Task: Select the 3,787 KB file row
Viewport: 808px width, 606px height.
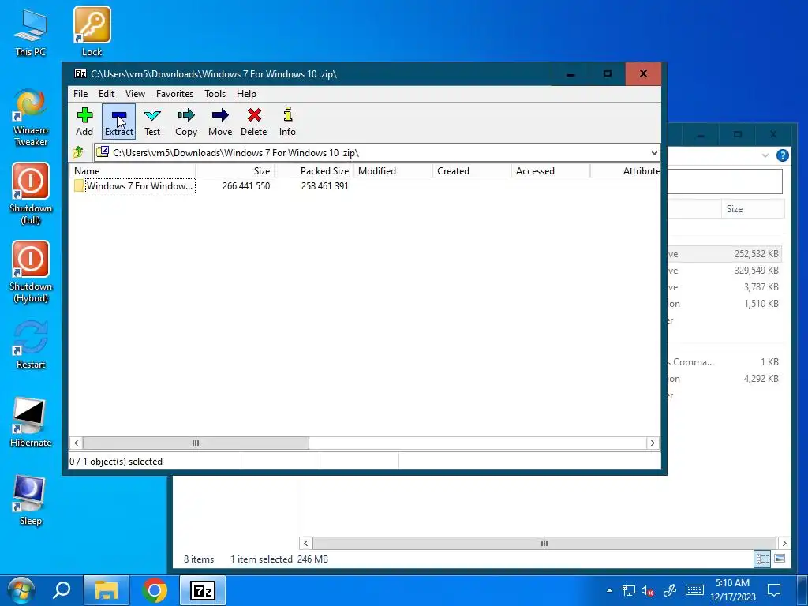Action: point(724,287)
